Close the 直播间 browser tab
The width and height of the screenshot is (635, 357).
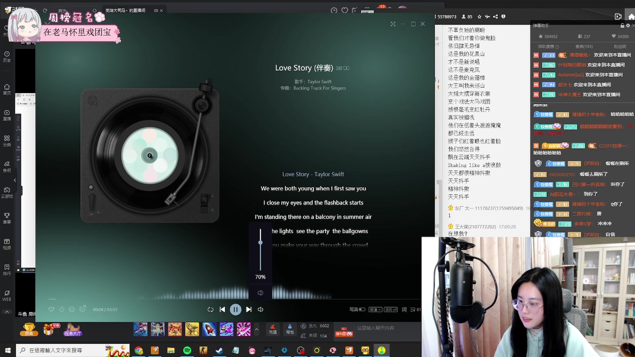pyautogui.click(x=161, y=10)
